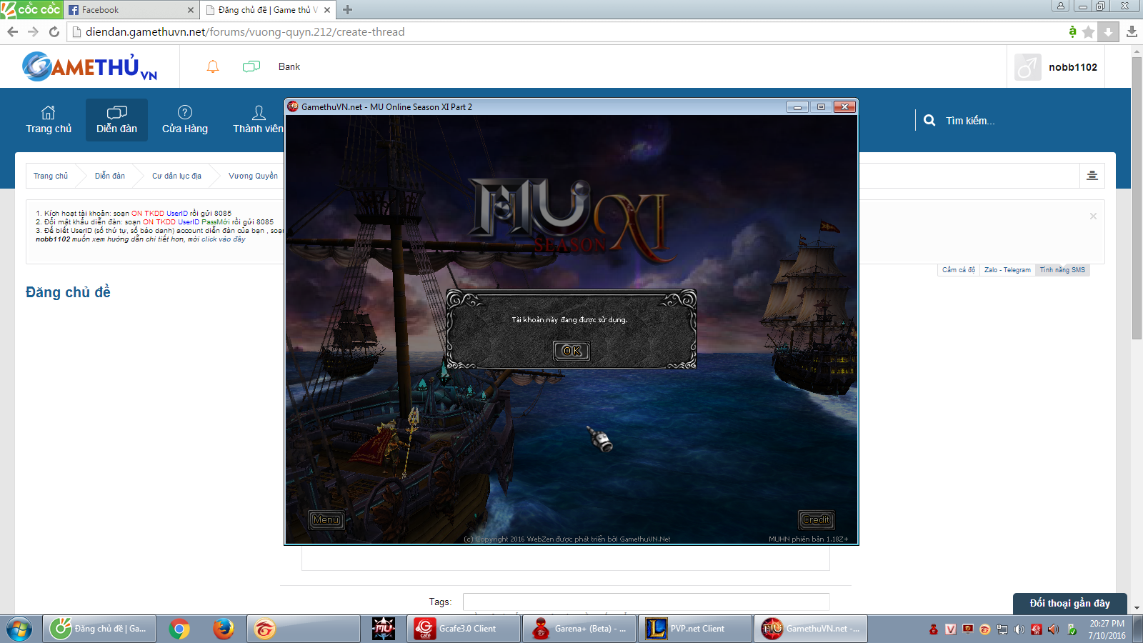Screen dimensions: 1143x643
Task: Bookmark page with the star icon
Action: coord(1088,31)
